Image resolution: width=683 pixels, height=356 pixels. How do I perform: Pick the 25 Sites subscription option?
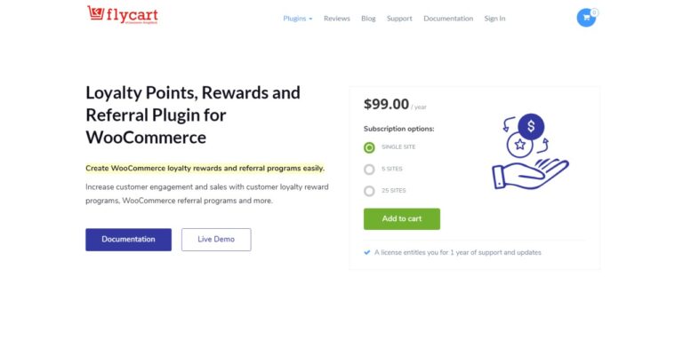(369, 191)
